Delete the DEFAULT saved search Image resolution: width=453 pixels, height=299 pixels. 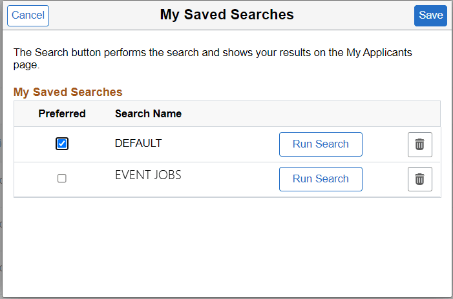click(419, 144)
